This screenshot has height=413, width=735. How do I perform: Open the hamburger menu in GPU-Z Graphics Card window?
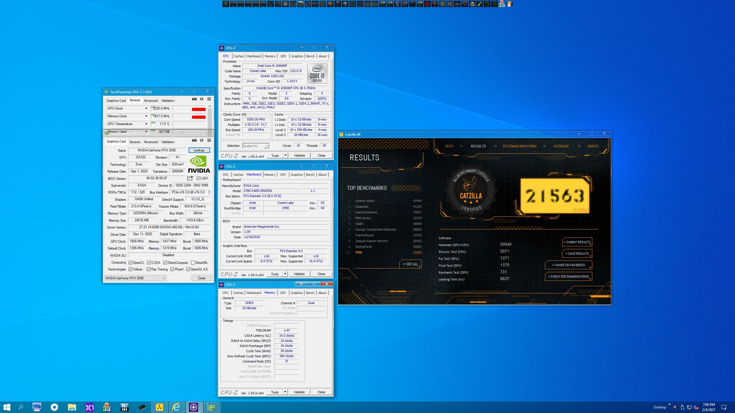click(209, 140)
